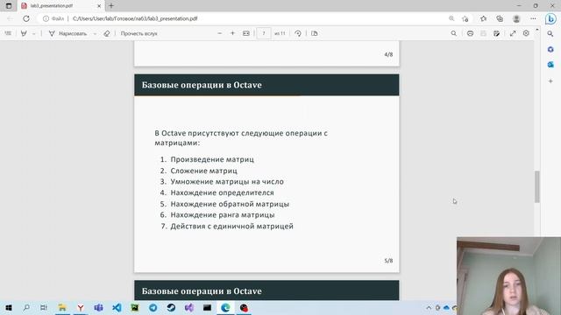Zoom in with the plus icon

pos(232,33)
